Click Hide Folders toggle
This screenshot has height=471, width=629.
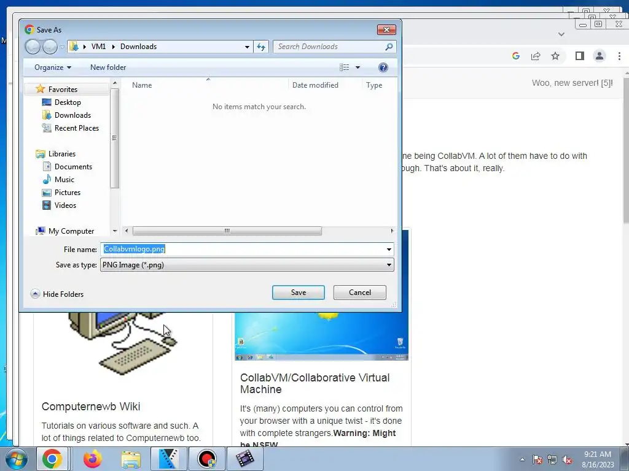pos(57,294)
